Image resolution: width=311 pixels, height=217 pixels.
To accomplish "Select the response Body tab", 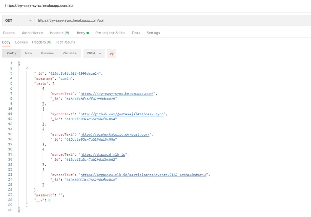I will [x=6, y=42].
